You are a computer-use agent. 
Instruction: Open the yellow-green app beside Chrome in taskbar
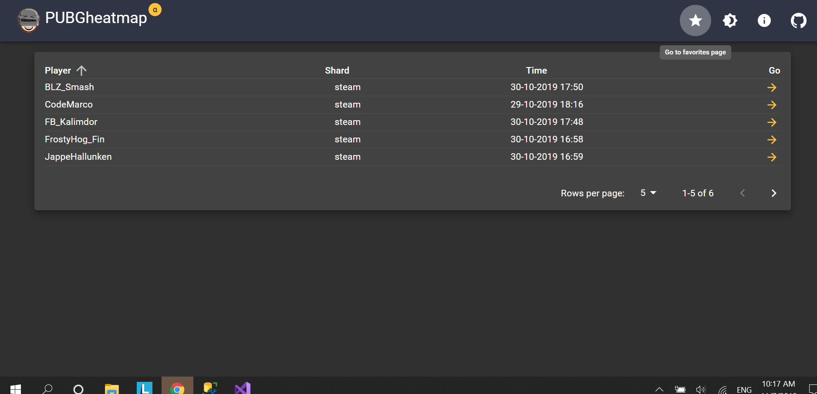[210, 388]
